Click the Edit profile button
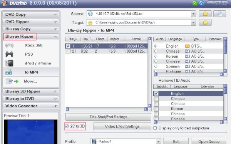The image size is (231, 144). [176, 141]
